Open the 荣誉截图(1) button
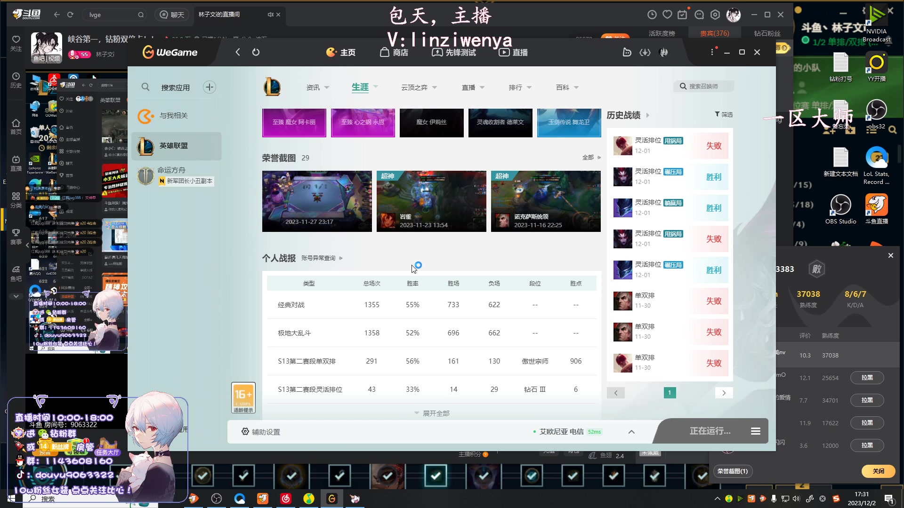The height and width of the screenshot is (508, 904). click(733, 471)
